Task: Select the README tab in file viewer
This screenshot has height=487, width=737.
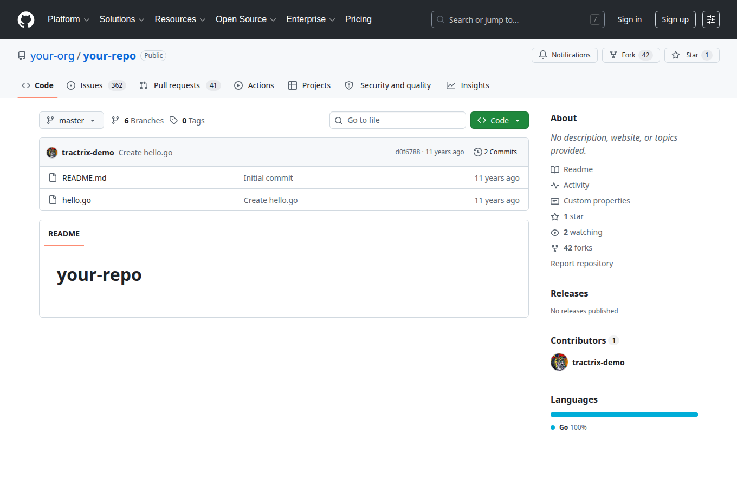Action: [x=64, y=234]
